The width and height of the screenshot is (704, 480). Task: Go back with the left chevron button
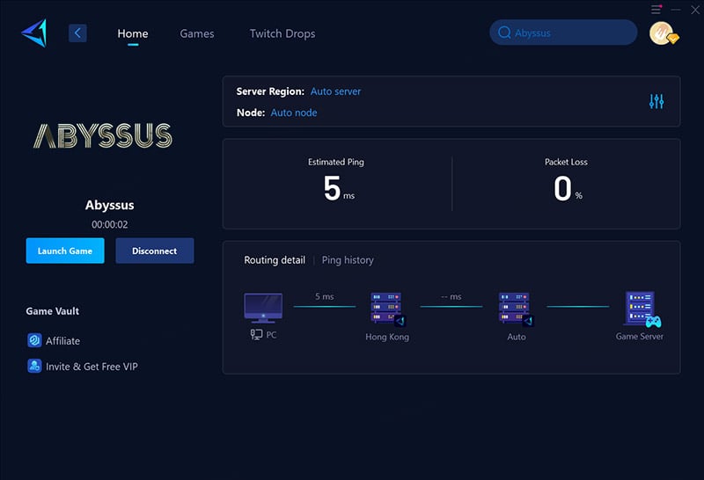tap(77, 33)
